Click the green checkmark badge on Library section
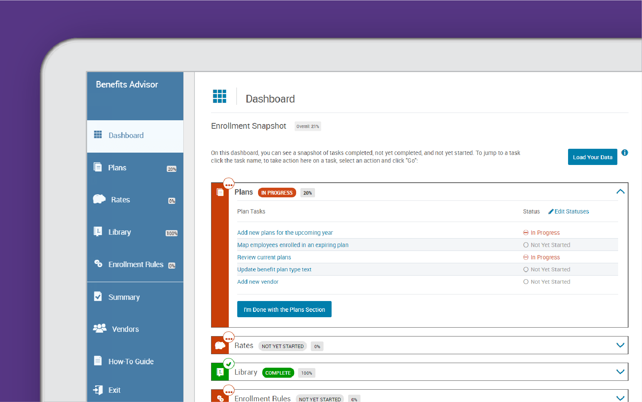This screenshot has height=402, width=642. 229,364
